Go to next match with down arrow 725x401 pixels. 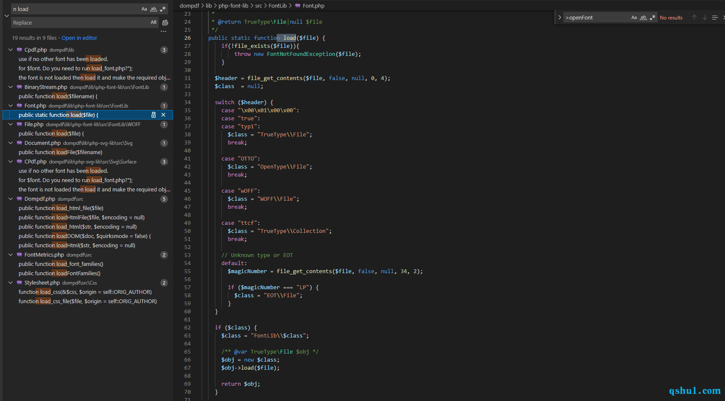[705, 17]
